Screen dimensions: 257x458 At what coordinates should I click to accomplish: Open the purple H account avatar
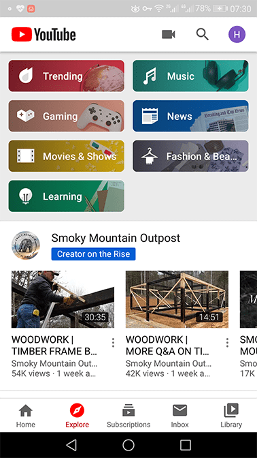[237, 35]
